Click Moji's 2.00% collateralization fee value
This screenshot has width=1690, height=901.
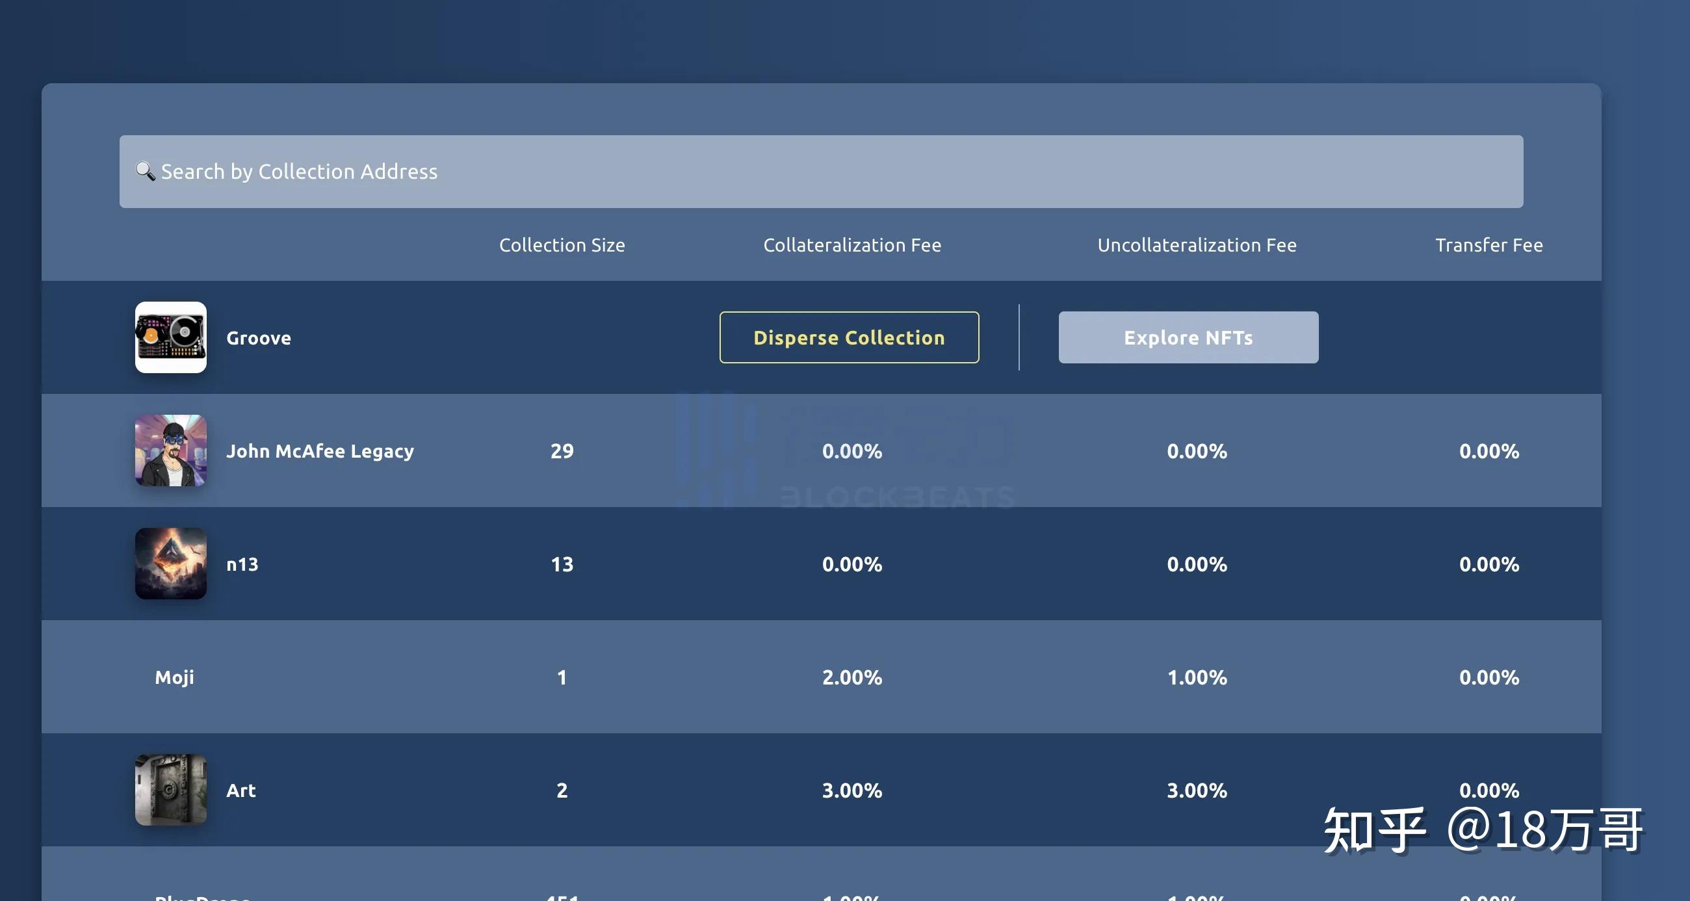click(x=851, y=677)
